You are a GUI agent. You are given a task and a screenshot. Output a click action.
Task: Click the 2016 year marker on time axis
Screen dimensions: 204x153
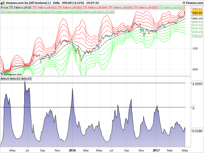pos(72,150)
